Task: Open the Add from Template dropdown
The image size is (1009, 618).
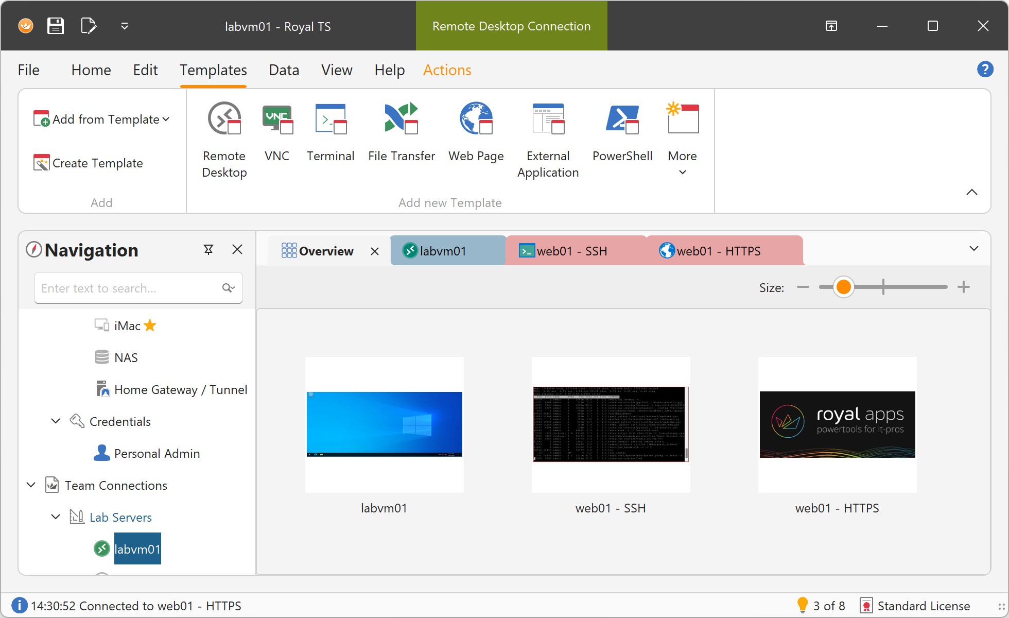Action: point(102,119)
